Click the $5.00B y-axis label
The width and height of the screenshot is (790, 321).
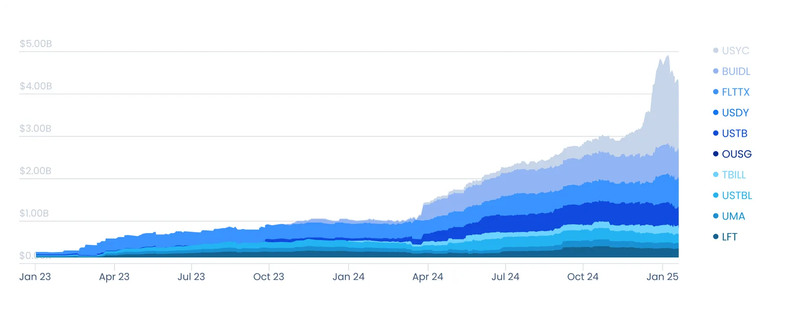pos(36,43)
